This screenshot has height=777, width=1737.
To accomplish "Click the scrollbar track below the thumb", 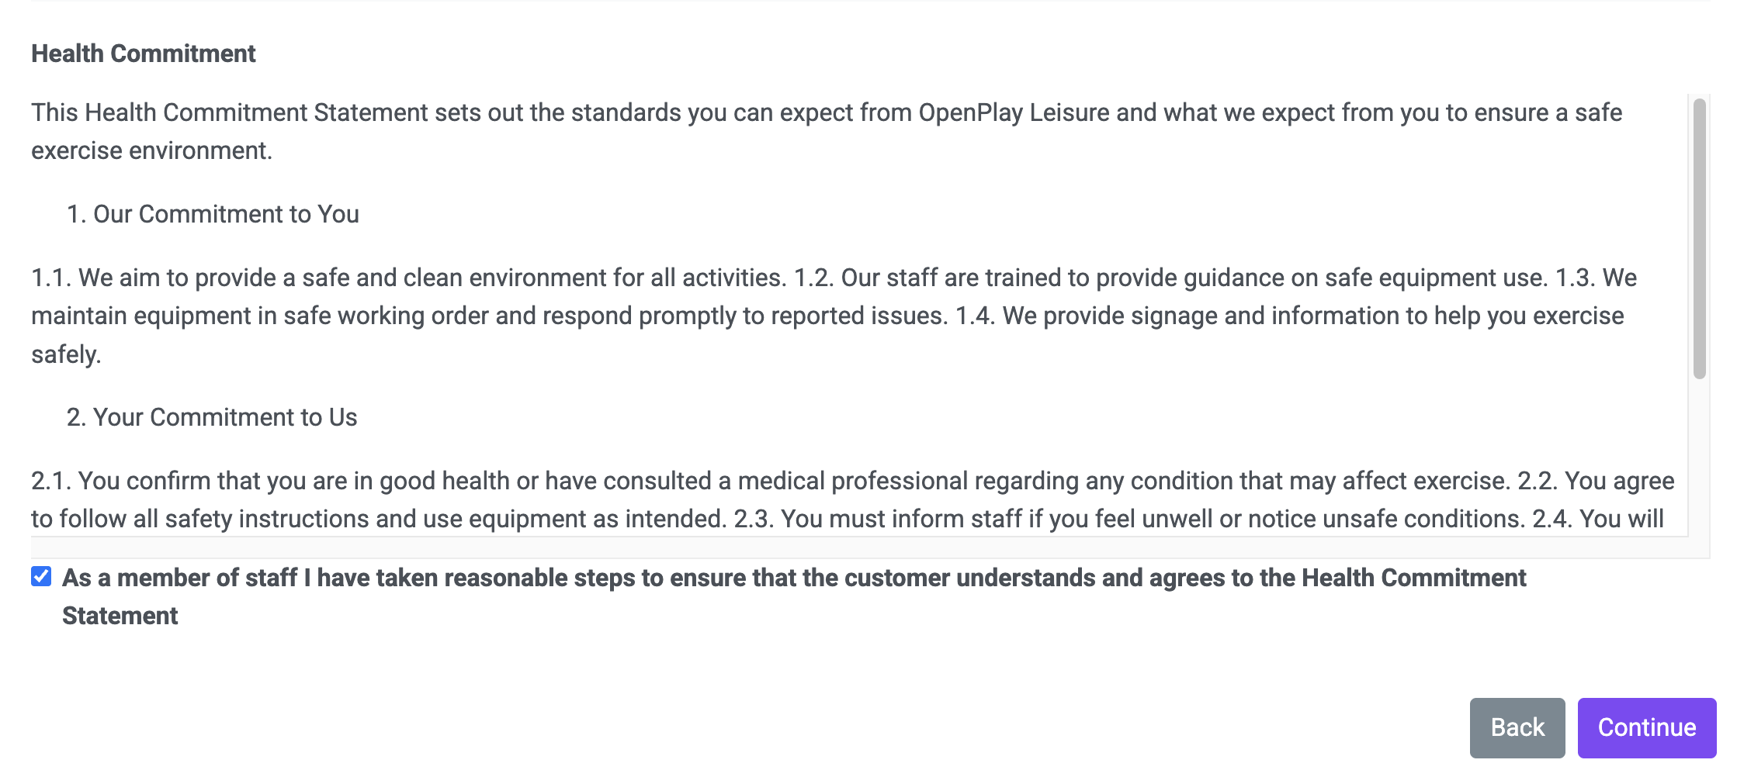I will (1700, 458).
